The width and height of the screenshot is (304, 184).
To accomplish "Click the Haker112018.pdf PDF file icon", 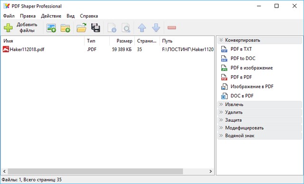I will 6,49.
